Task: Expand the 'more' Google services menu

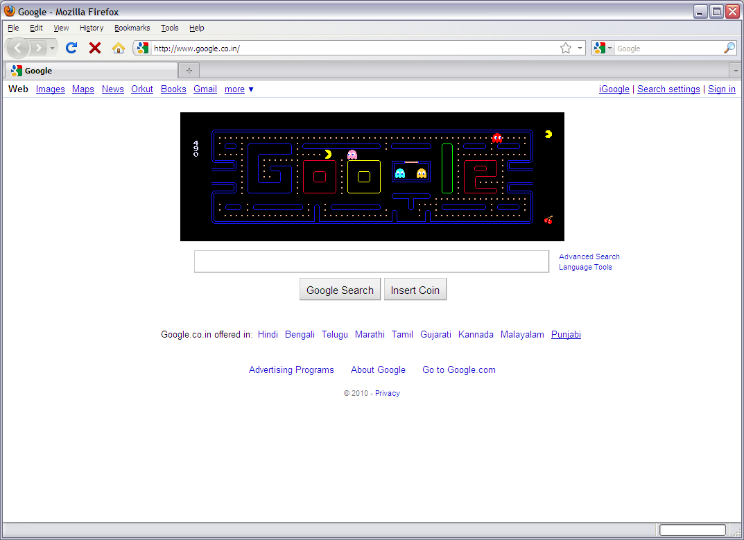Action: (x=239, y=89)
